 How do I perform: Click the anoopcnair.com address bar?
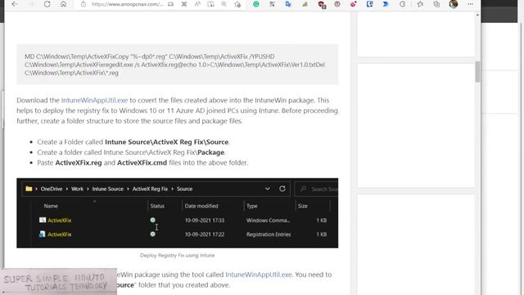coord(128,4)
